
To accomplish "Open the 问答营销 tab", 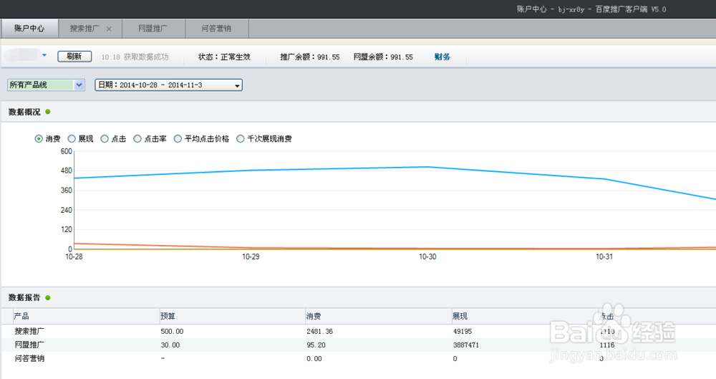I will (216, 29).
